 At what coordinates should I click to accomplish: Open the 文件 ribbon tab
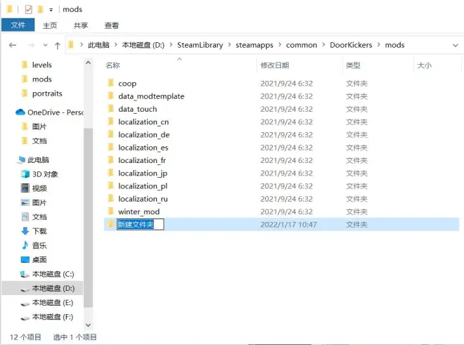point(18,25)
